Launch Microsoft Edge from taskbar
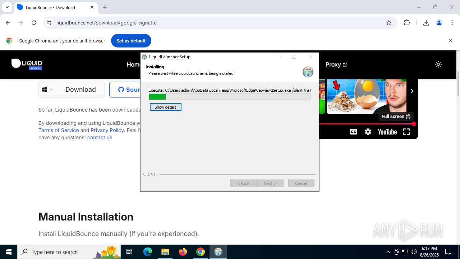 click(x=148, y=252)
